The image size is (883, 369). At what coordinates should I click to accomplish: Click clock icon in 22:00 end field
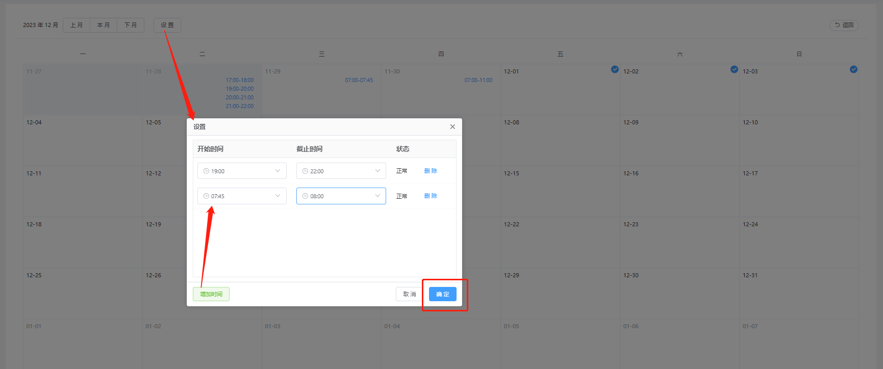(305, 171)
